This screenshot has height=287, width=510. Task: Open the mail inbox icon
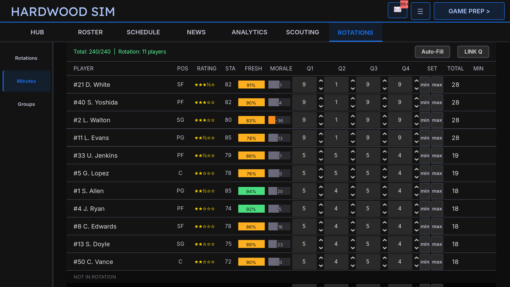point(397,11)
